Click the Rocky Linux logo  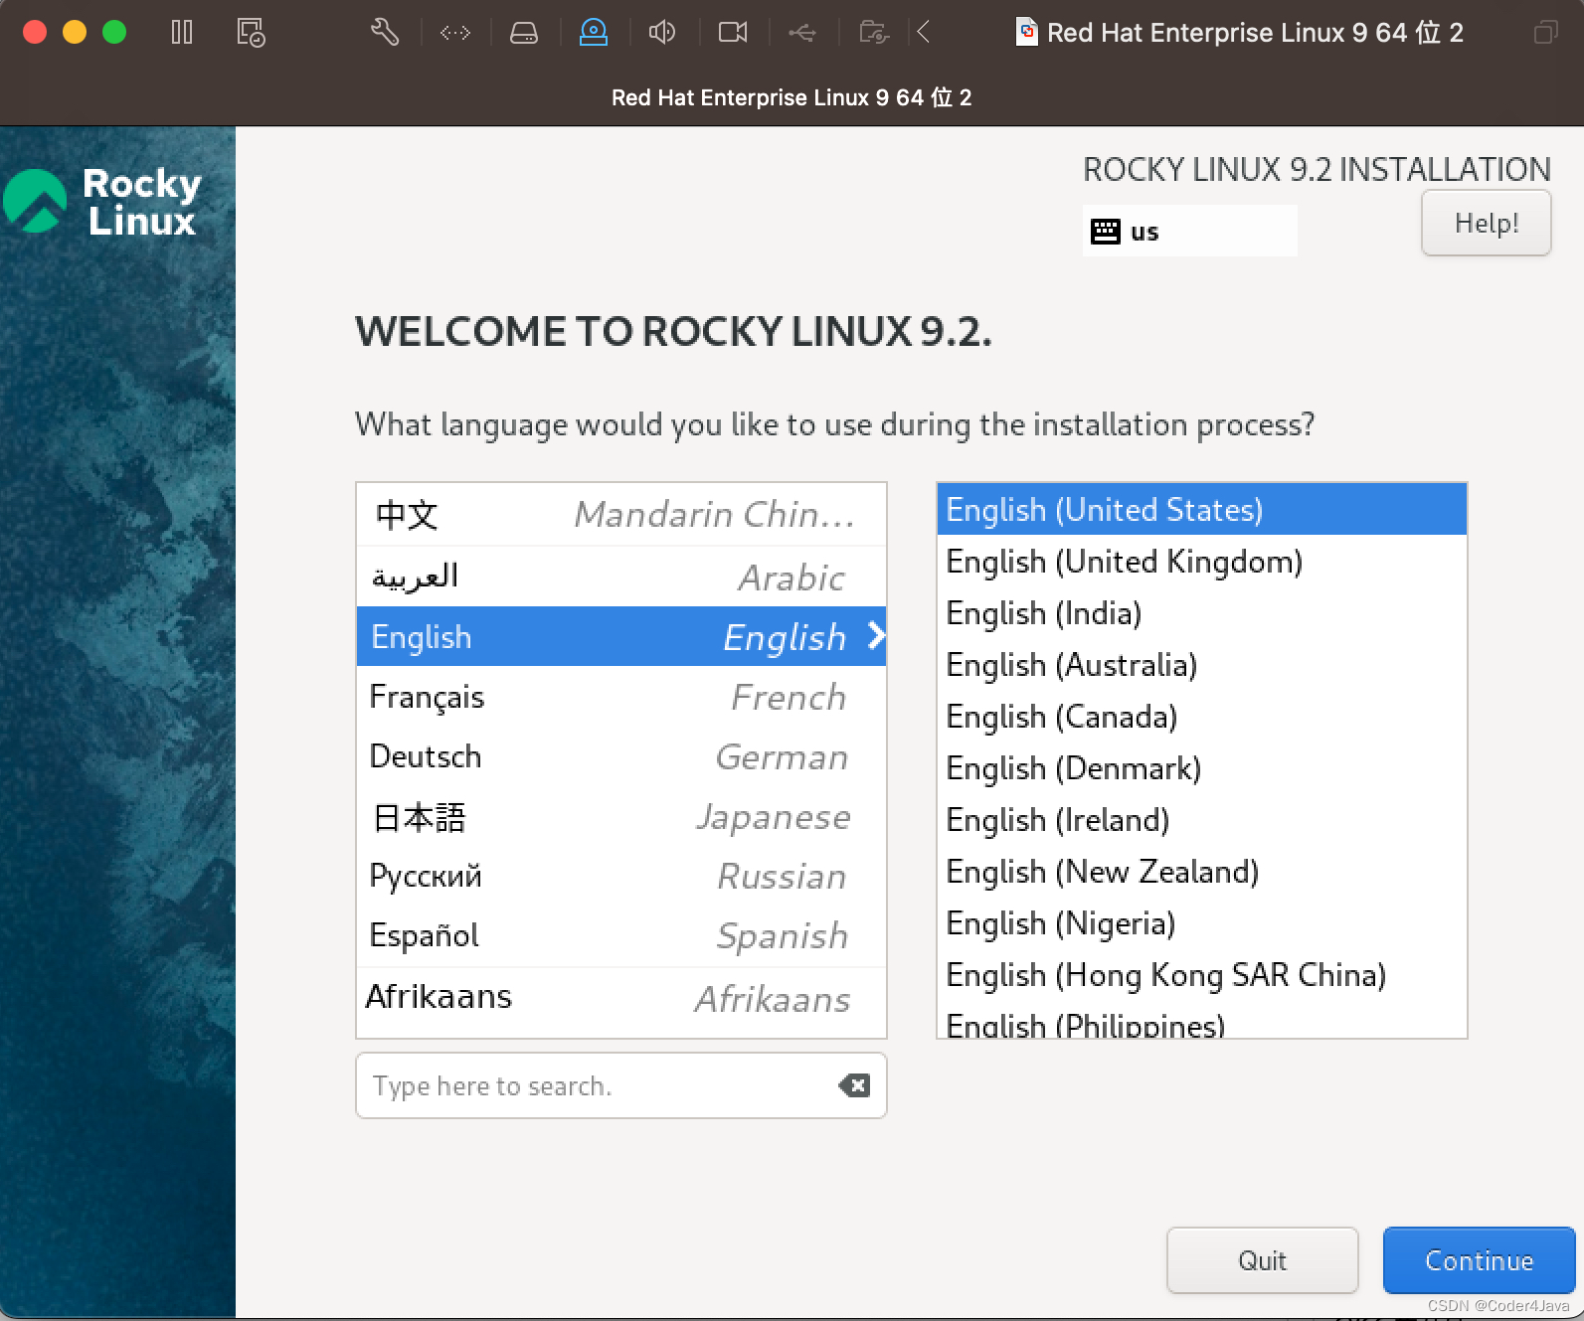point(102,202)
